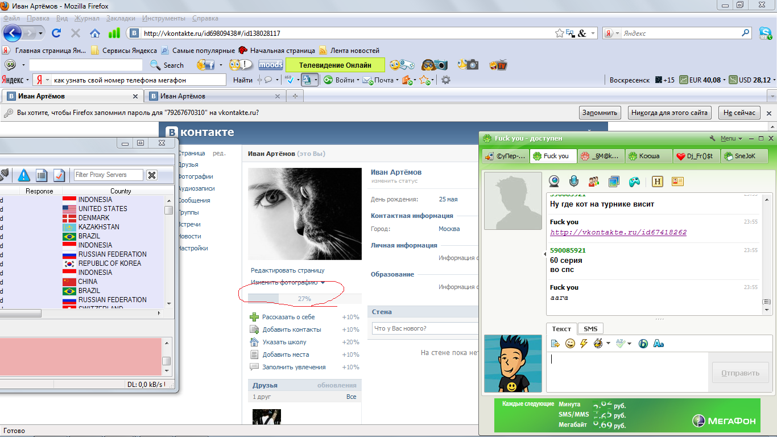Expand the Войти dropdown on Yandex bar

358,80
